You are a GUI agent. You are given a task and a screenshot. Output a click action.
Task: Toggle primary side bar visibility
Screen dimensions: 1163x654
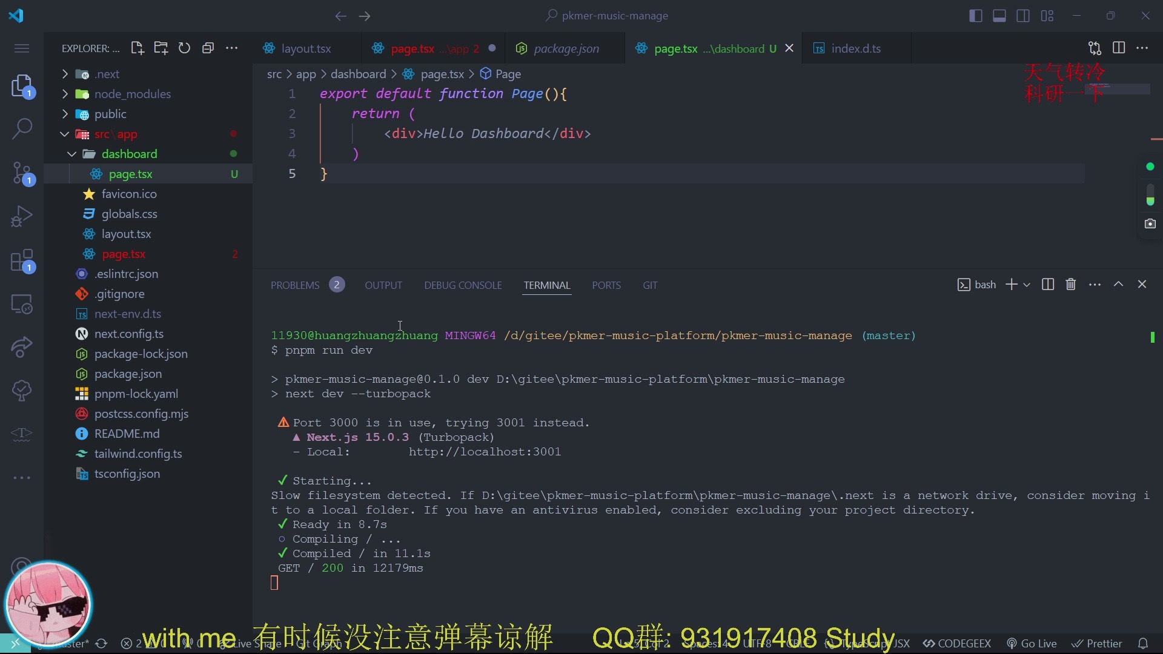click(976, 16)
